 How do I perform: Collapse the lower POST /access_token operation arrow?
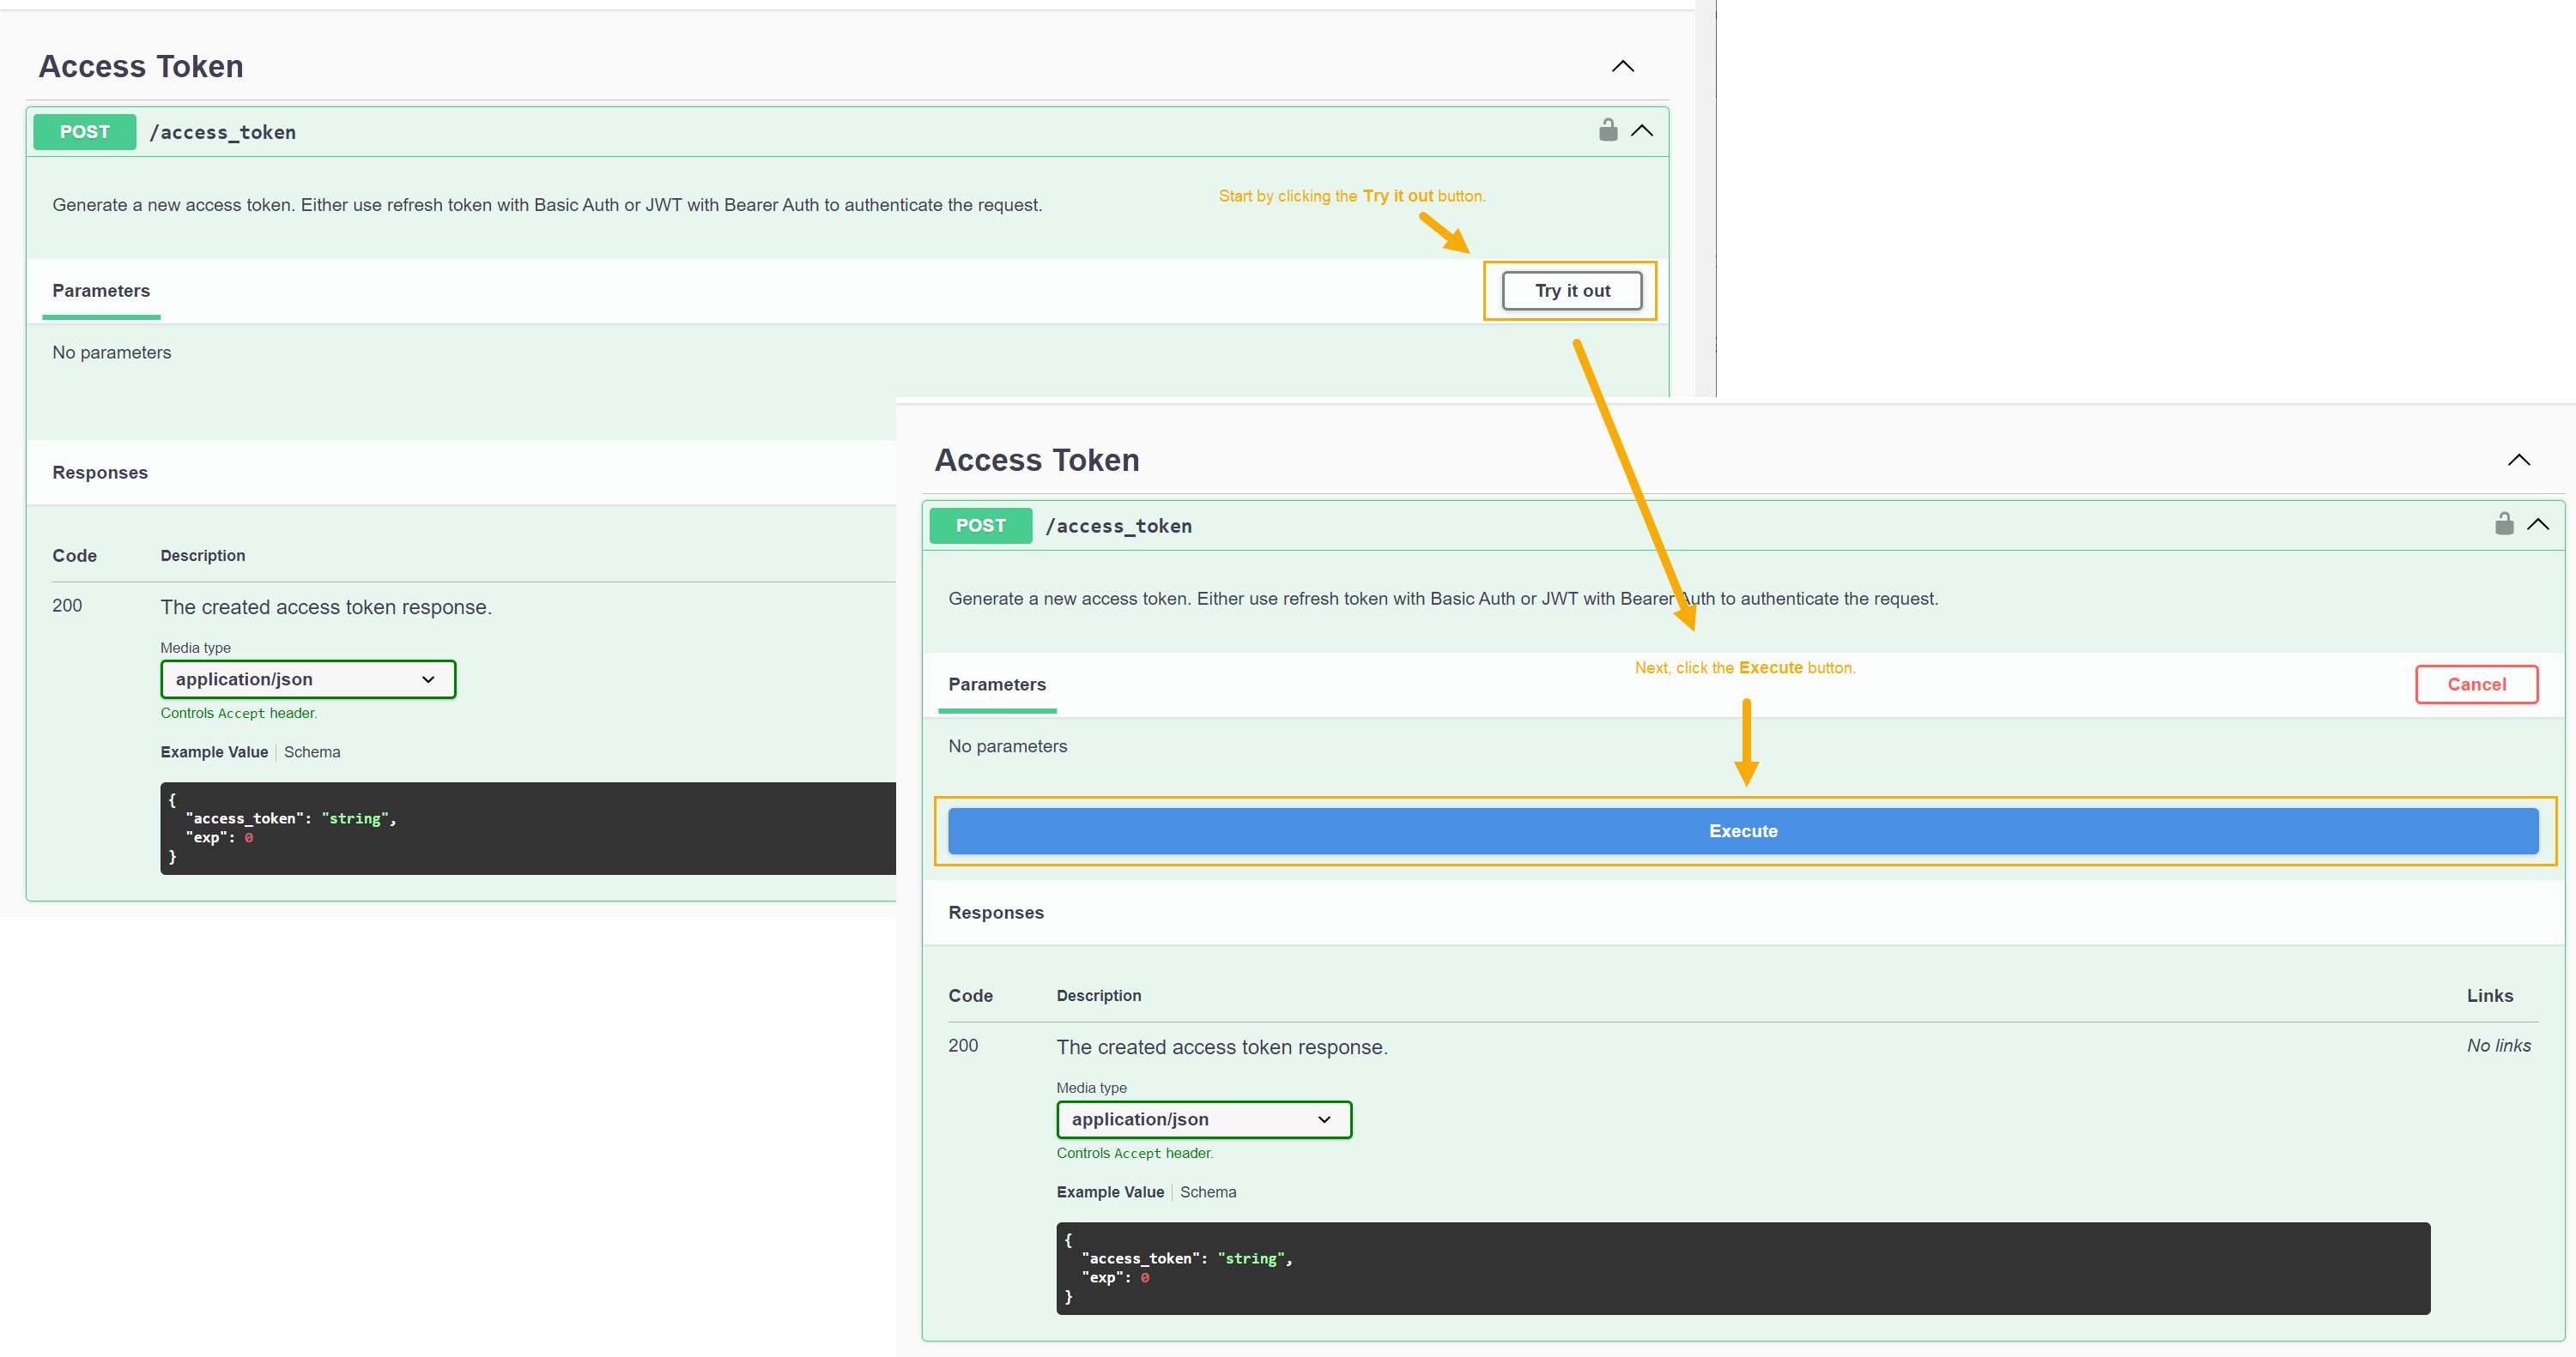2538,525
